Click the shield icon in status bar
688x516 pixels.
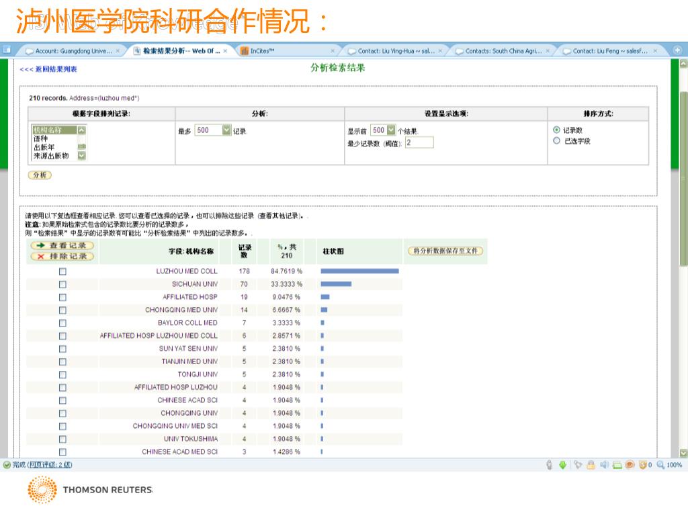(x=643, y=465)
